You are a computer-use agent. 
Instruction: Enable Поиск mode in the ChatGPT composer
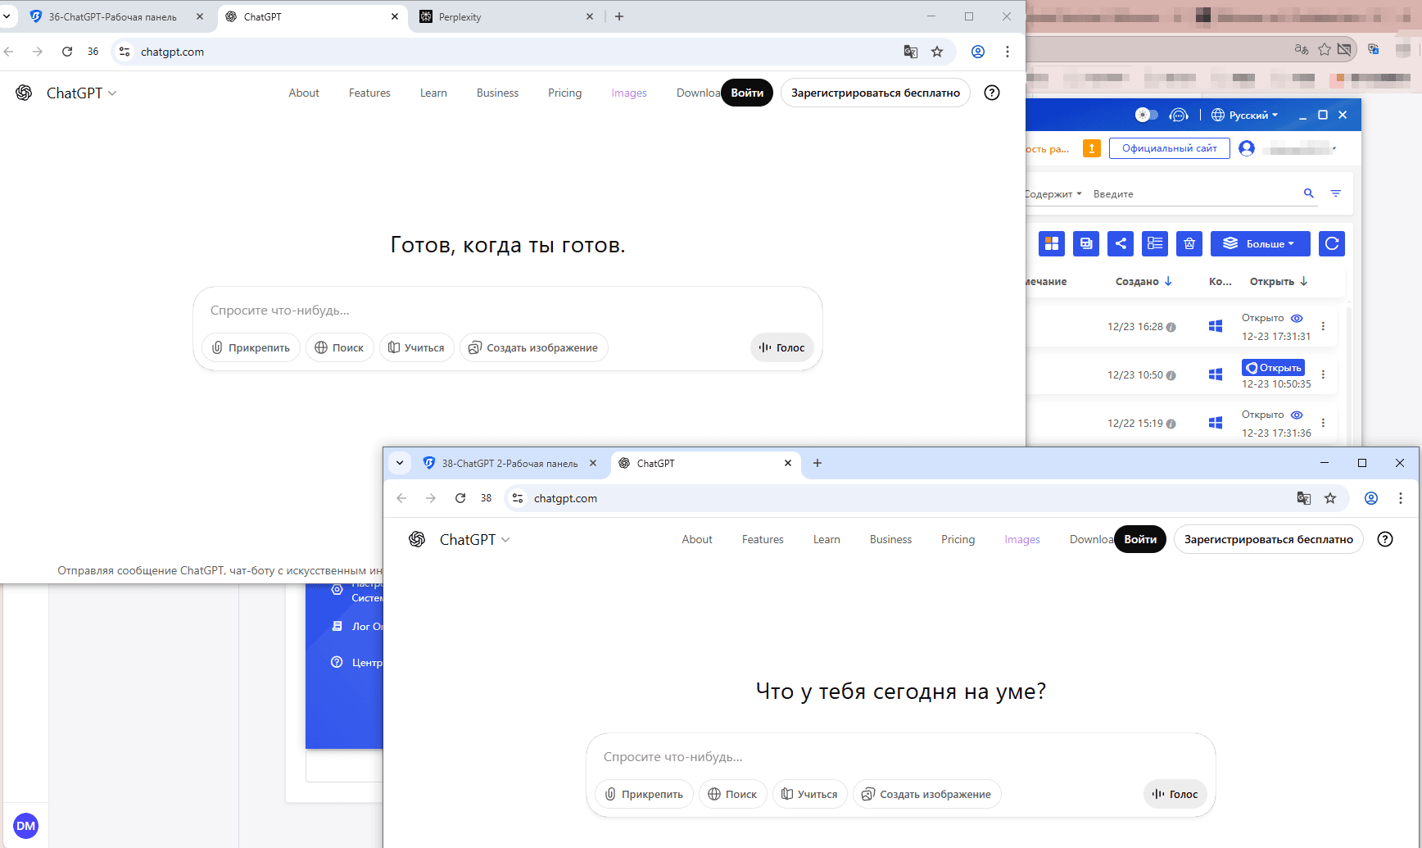click(x=339, y=347)
